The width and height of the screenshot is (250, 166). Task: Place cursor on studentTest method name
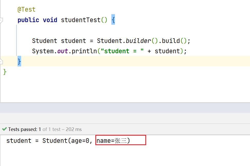point(81,20)
